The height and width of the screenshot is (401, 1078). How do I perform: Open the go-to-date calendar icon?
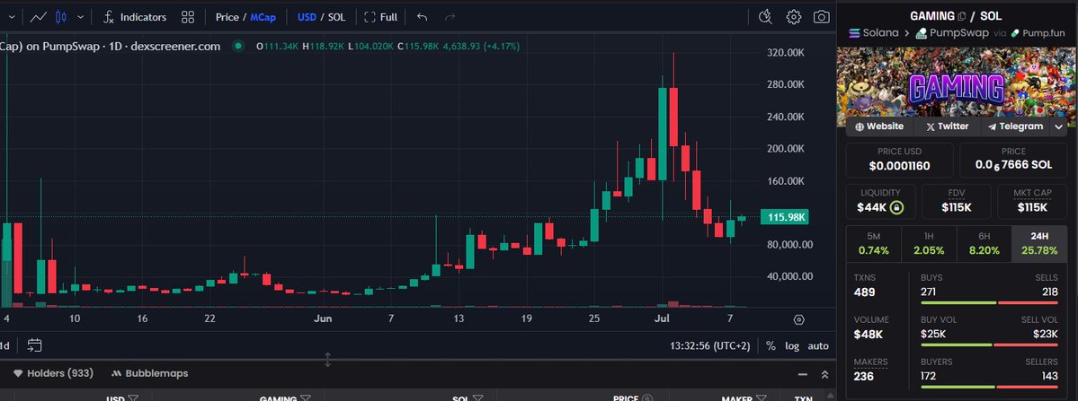coord(34,345)
